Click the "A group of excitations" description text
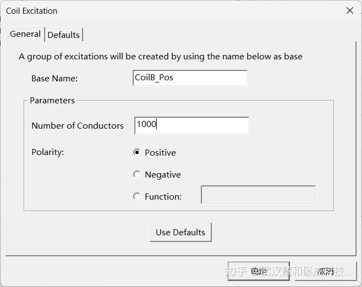The width and height of the screenshot is (362, 287). coord(160,56)
